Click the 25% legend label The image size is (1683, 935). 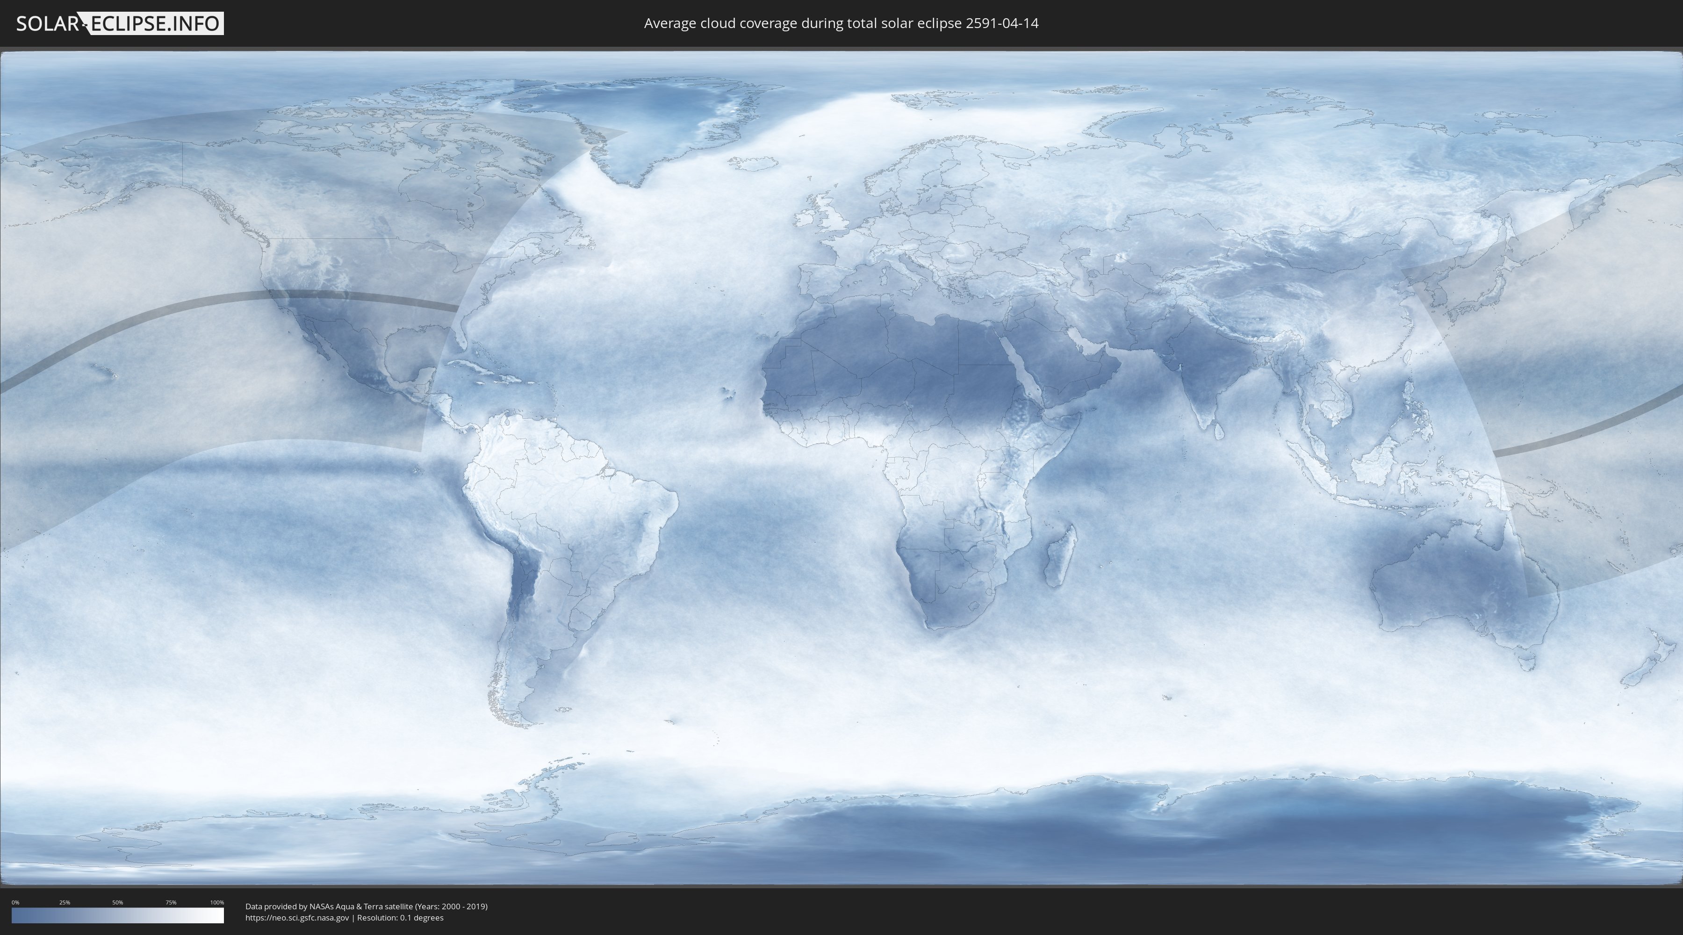(65, 902)
